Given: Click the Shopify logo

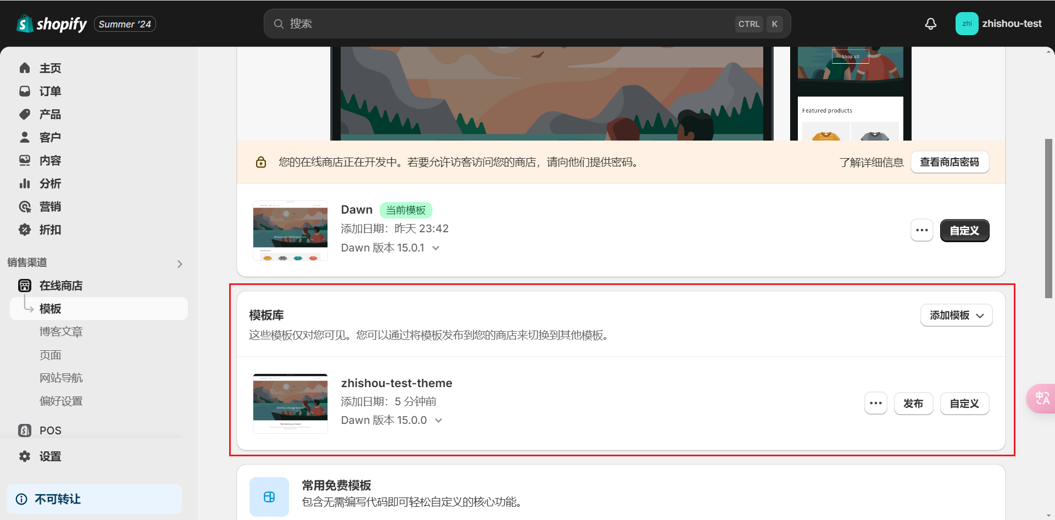Looking at the screenshot, I should pos(52,24).
